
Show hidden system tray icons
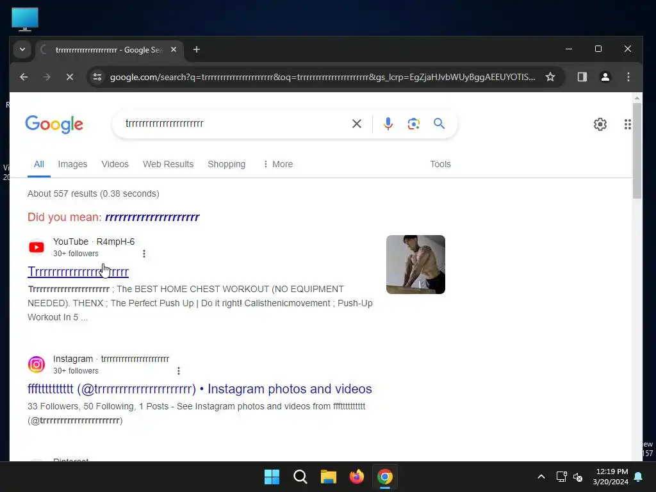[x=541, y=477]
